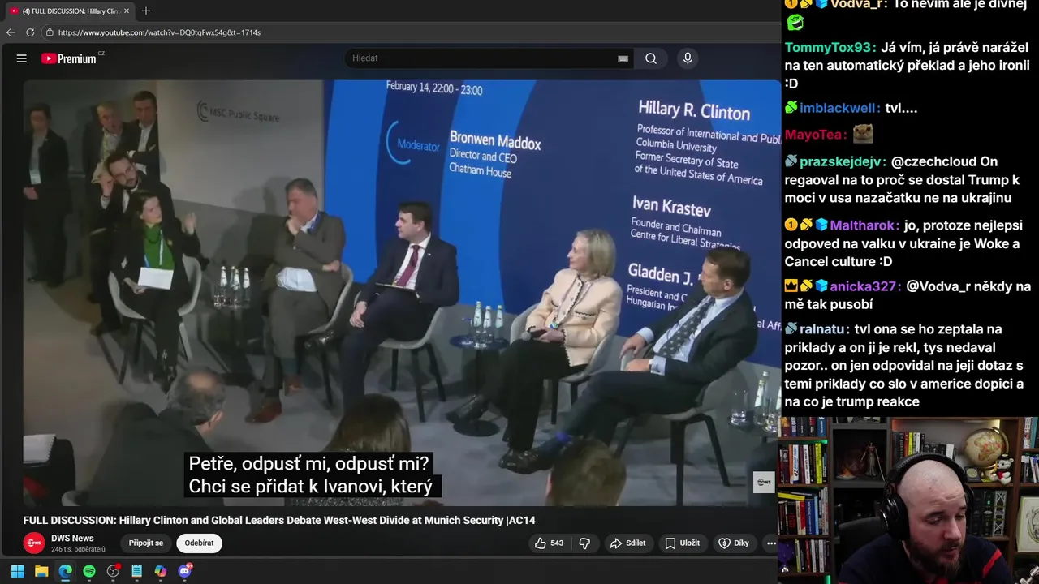Open the DWS News channel avatar

point(34,543)
